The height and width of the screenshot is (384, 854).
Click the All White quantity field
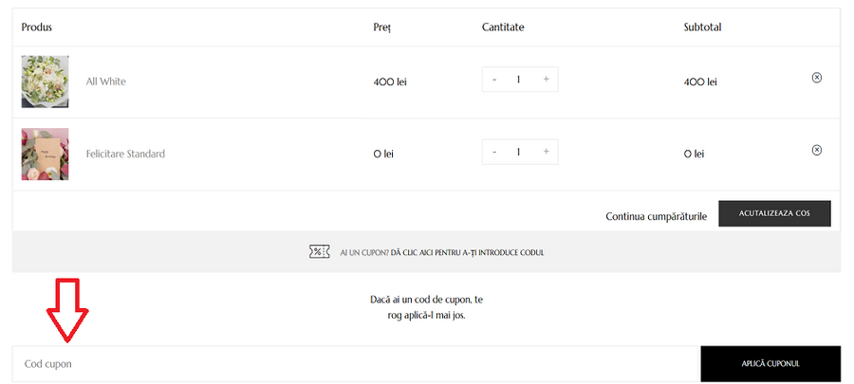point(519,80)
